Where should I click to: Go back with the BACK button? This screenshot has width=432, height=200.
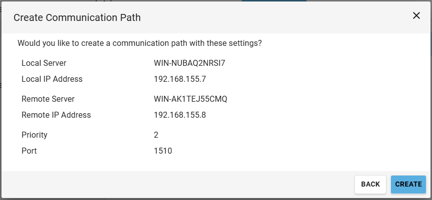[x=370, y=184]
